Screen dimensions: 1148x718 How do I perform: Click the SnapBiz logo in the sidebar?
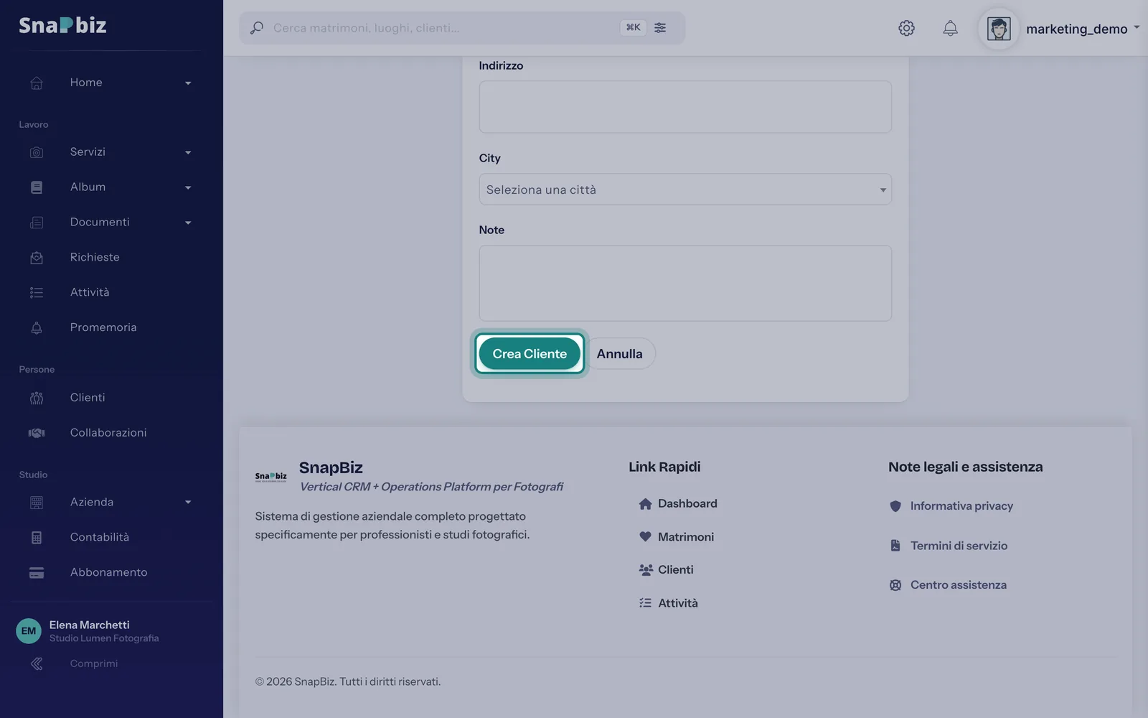pos(62,26)
